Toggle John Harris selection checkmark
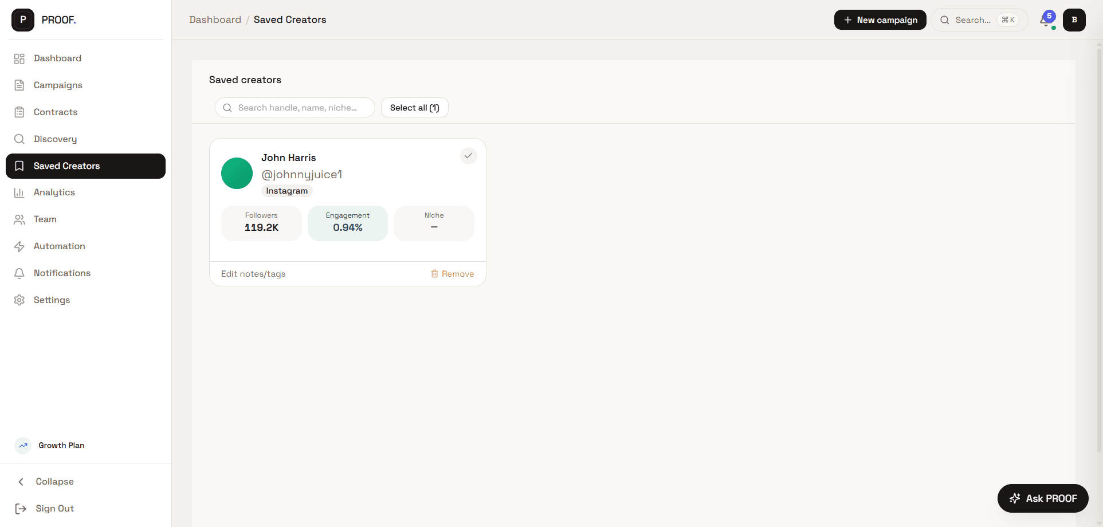1103x527 pixels. tap(469, 156)
